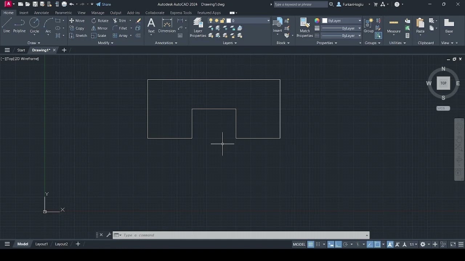The width and height of the screenshot is (465, 261).
Task: Open annotation scale 1:1 dropdown
Action: [x=413, y=244]
